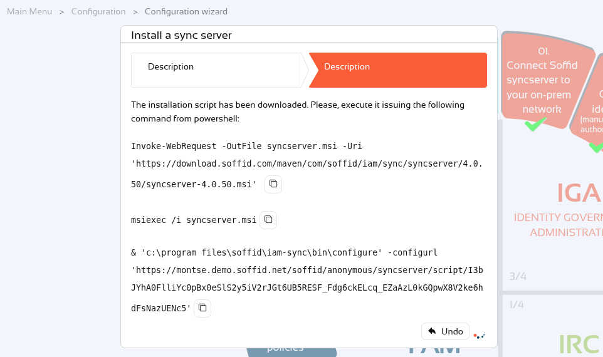Click the green checkmark under step 01
Image resolution: width=603 pixels, height=357 pixels.
coord(535,124)
